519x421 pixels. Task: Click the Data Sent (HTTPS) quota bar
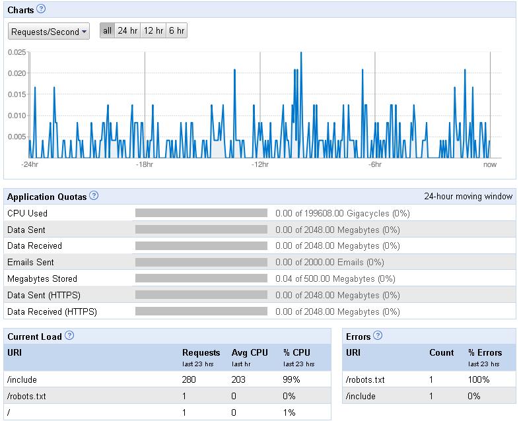201,295
